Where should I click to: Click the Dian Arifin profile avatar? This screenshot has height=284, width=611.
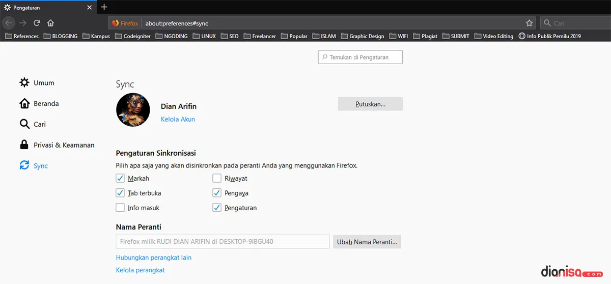point(133,110)
